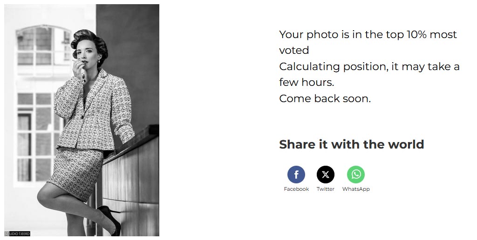
Task: Click the Calculating position text line
Action: point(369,74)
